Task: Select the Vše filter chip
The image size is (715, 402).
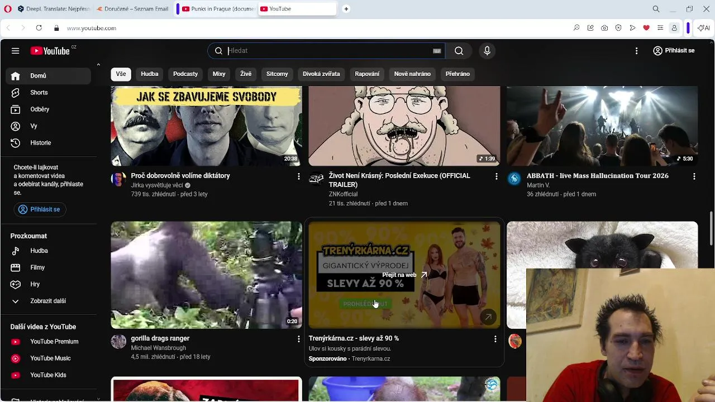Action: coord(121,74)
